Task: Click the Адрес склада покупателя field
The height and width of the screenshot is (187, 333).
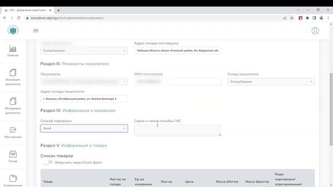Action: click(x=84, y=99)
